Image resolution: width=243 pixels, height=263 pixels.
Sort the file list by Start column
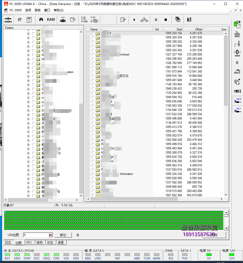pyautogui.click(x=173, y=29)
